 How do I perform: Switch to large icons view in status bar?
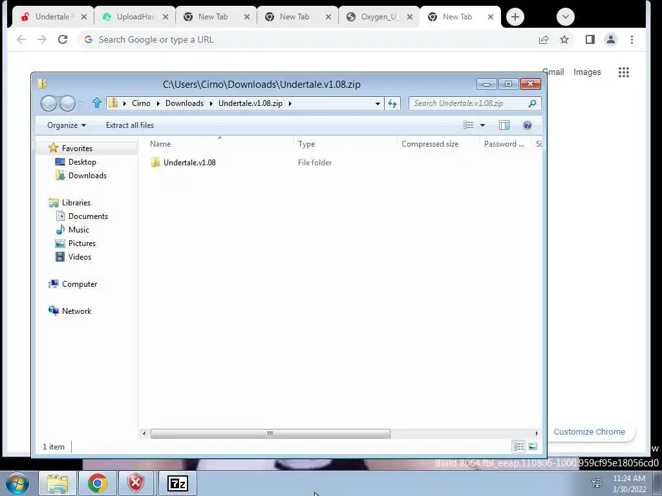533,446
